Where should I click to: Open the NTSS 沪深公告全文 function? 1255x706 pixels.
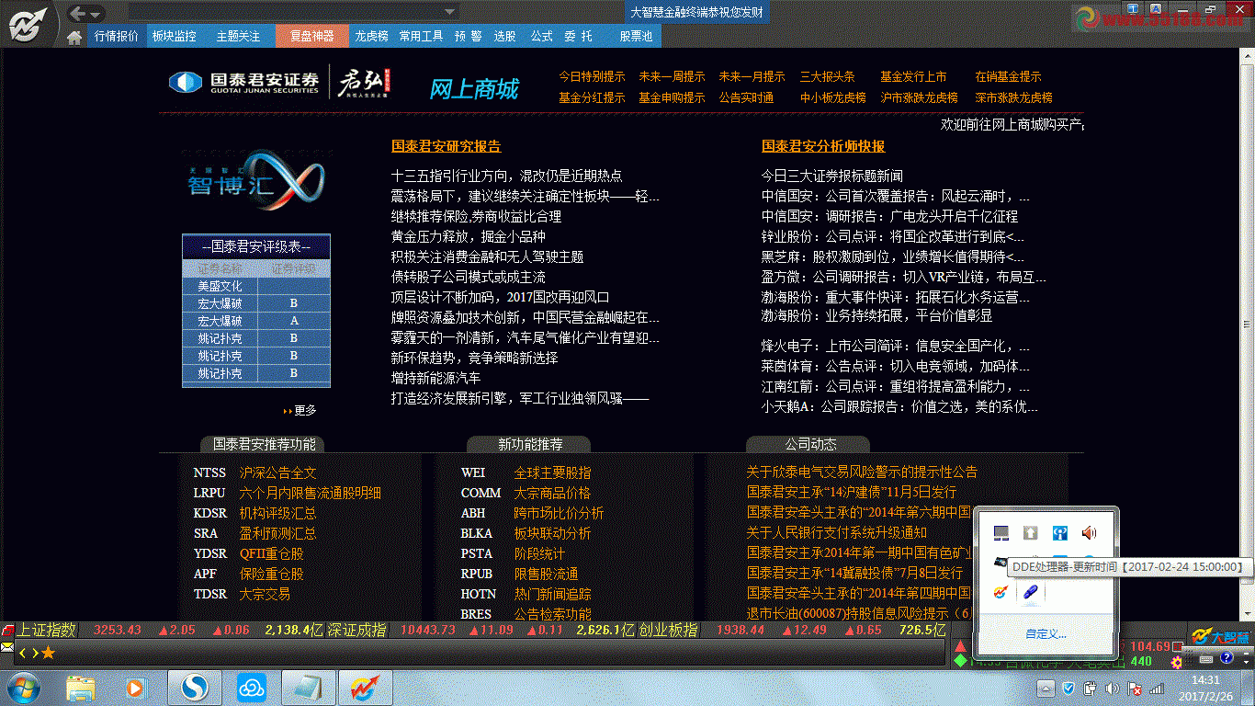[x=254, y=473]
